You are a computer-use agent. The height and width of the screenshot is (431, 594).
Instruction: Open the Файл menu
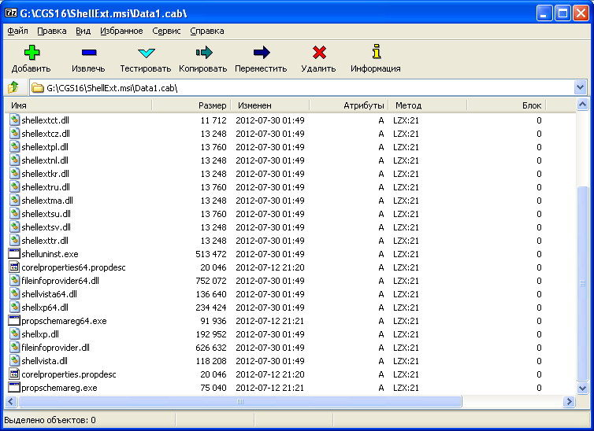click(17, 31)
